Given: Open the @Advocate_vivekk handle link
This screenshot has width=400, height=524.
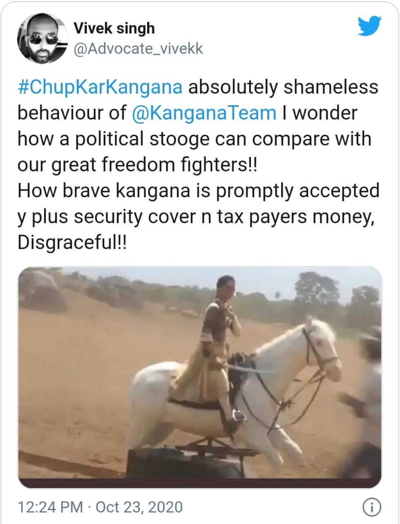Looking at the screenshot, I should (138, 49).
